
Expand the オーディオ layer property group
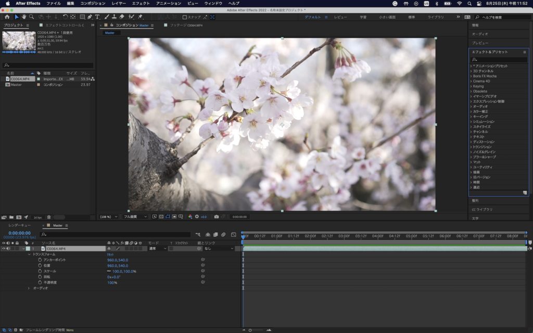pyautogui.click(x=29, y=288)
